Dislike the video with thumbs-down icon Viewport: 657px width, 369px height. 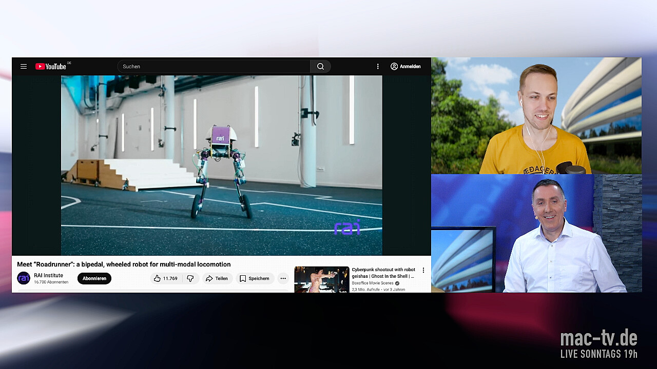(x=190, y=279)
